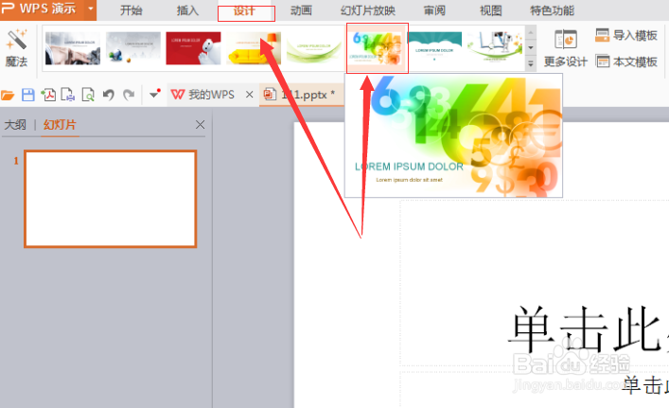The height and width of the screenshot is (408, 669).
Task: Select the gray globe design template
Action: click(133, 48)
